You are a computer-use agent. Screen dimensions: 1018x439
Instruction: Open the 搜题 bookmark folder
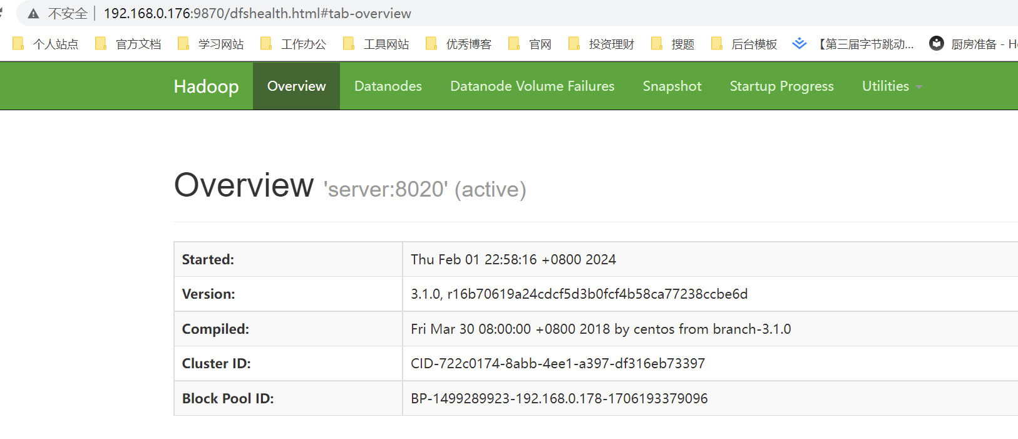coord(673,44)
